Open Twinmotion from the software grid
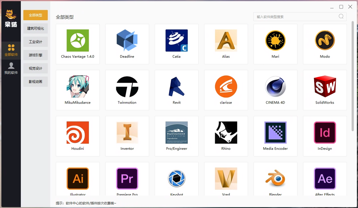The image size is (358, 208). 127,87
